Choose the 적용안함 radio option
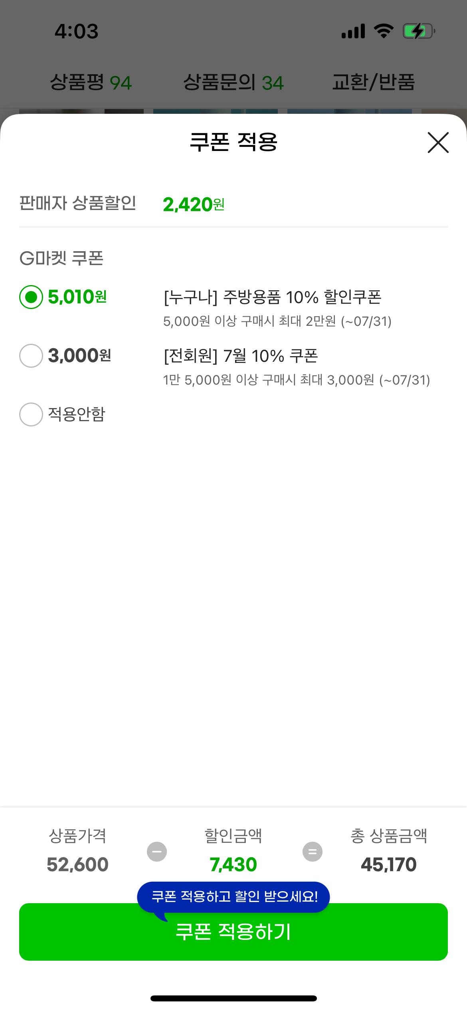Screen dimensions: 467x1011 31,414
